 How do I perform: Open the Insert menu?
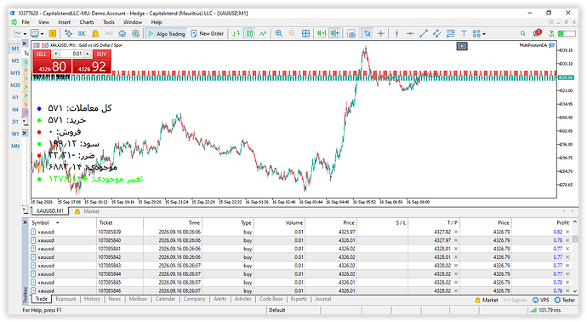point(64,22)
